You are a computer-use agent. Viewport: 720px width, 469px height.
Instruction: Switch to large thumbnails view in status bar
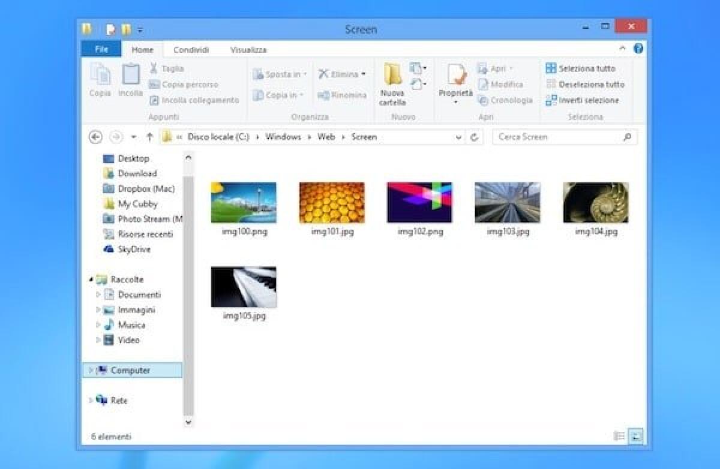pyautogui.click(x=636, y=437)
